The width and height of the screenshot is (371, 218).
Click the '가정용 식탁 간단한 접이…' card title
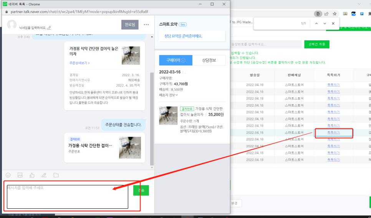coord(90,145)
